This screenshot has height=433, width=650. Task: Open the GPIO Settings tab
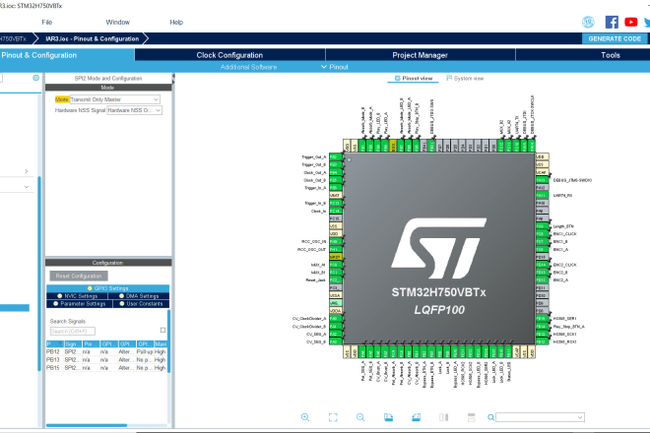coord(107,288)
